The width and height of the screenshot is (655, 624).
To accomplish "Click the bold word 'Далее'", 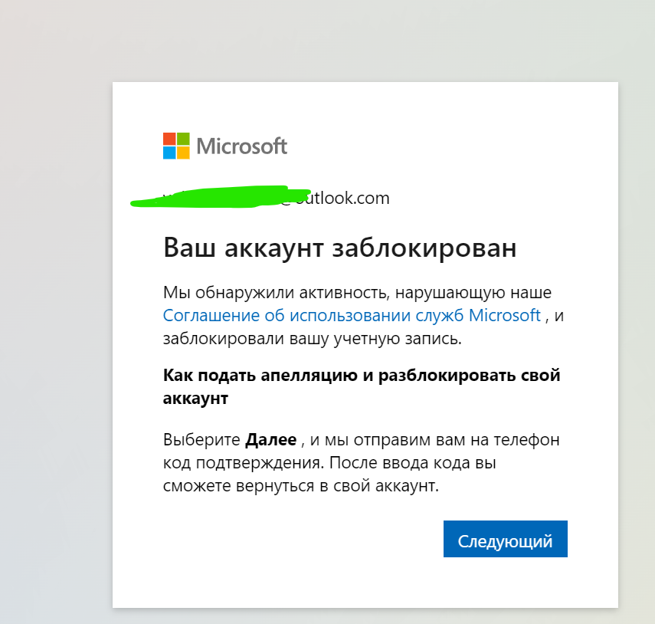I will coord(270,440).
